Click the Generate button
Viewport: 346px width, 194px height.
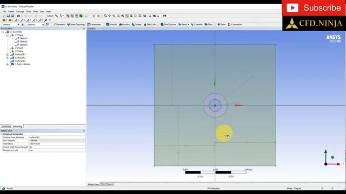tap(59, 24)
